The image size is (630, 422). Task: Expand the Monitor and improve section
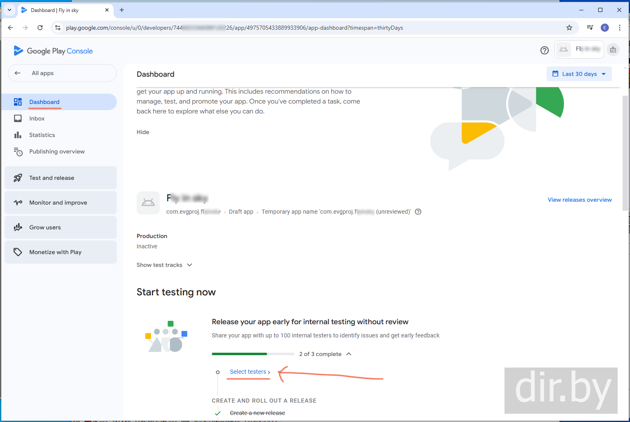coord(61,203)
